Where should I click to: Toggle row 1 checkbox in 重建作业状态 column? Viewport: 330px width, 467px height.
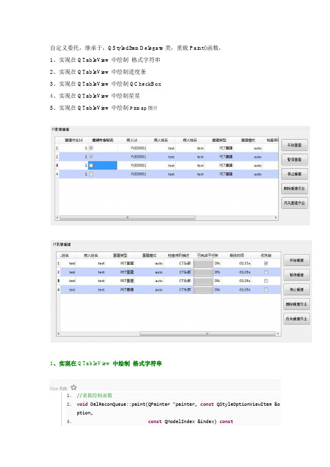[x=91, y=148]
